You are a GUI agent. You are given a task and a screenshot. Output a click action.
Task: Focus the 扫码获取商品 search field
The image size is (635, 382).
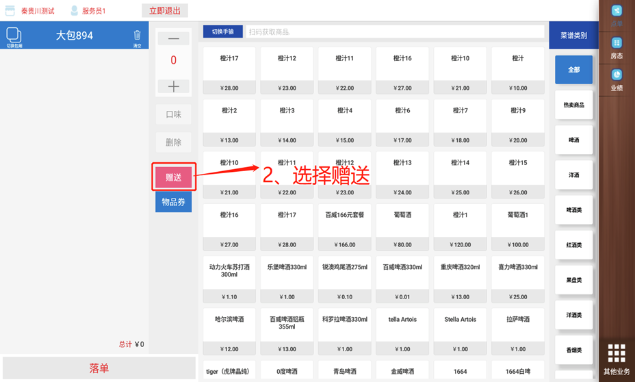[395, 31]
